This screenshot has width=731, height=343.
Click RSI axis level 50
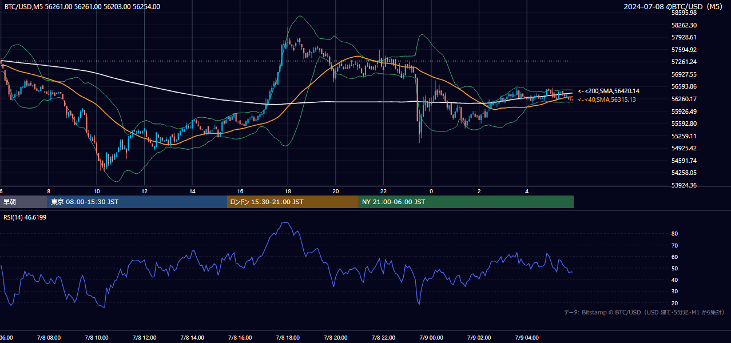point(674,268)
